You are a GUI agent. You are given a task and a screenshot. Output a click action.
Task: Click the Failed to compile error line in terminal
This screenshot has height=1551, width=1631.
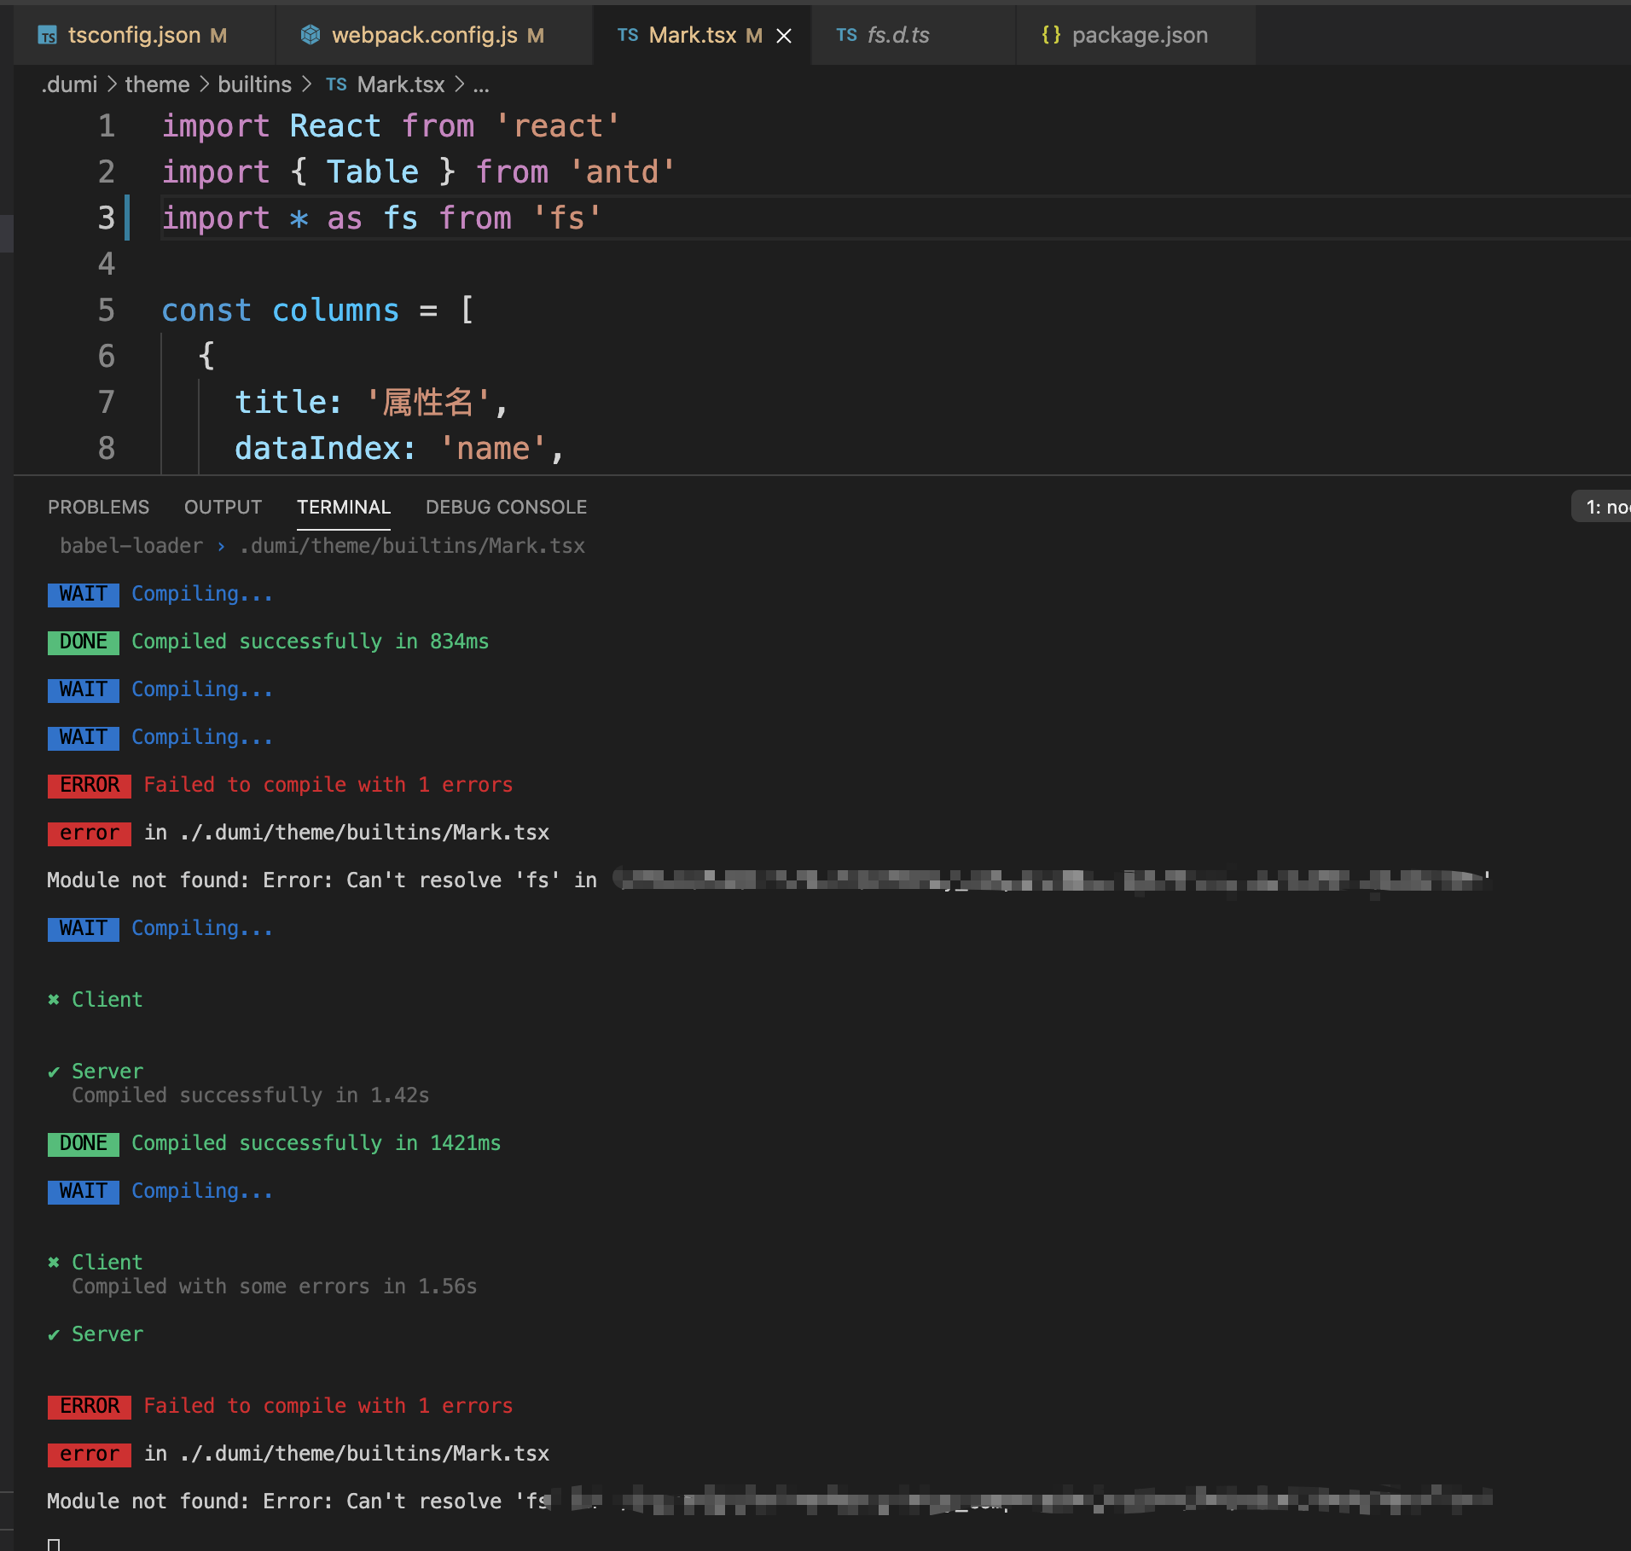click(x=327, y=784)
